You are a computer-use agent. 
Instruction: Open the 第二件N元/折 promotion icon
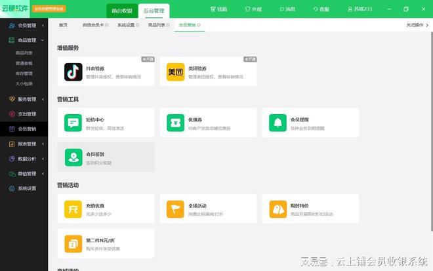coord(72,243)
